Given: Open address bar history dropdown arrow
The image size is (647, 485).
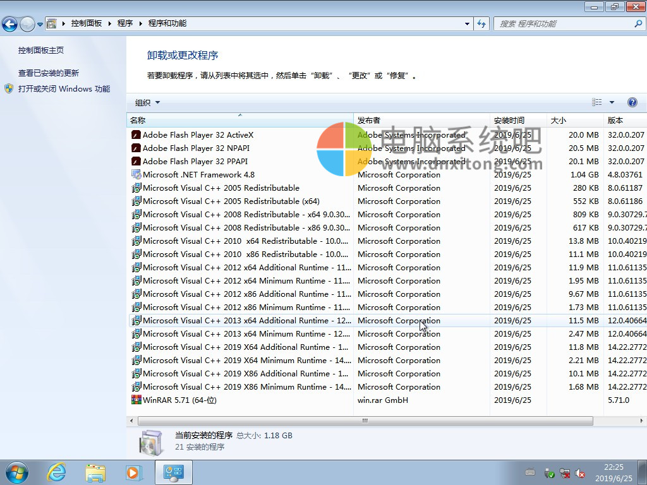Looking at the screenshot, I should [x=467, y=23].
